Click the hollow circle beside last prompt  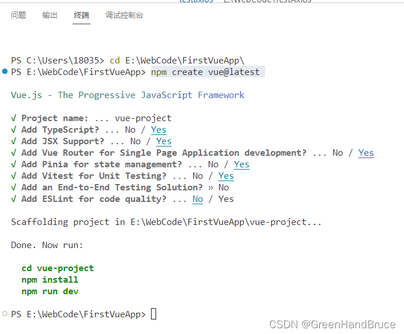coord(5,314)
